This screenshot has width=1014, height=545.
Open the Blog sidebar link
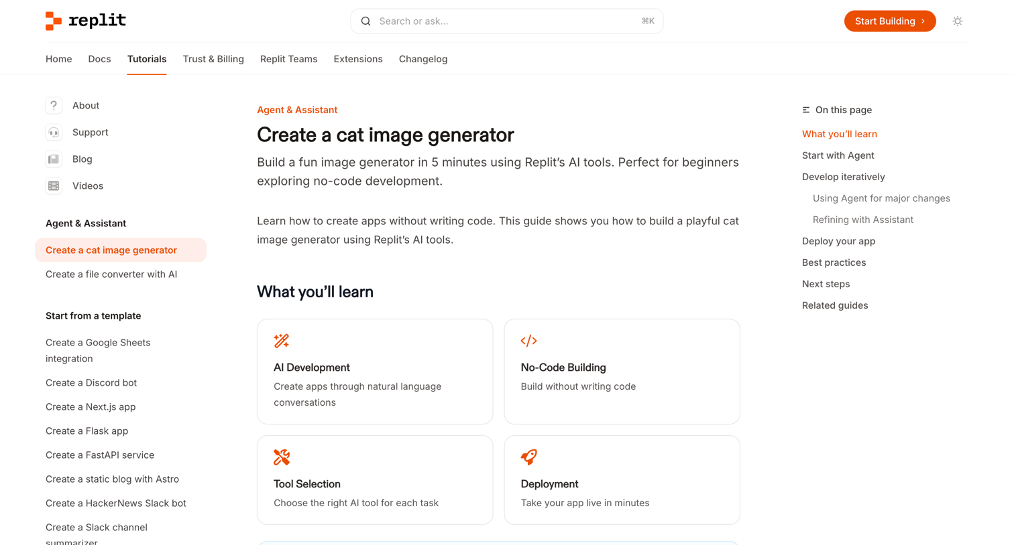pos(82,159)
